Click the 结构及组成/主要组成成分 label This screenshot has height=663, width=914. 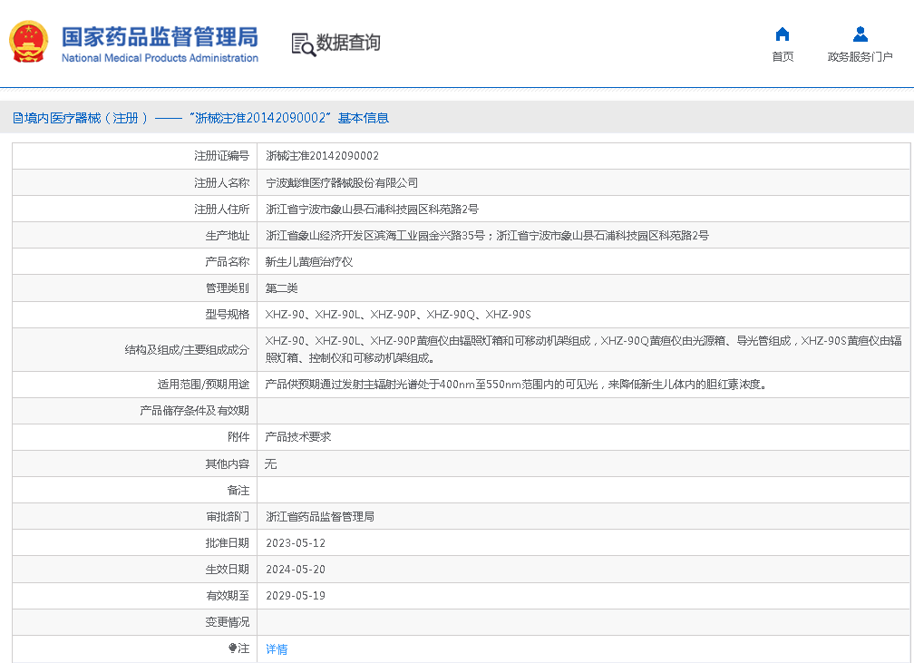click(187, 350)
